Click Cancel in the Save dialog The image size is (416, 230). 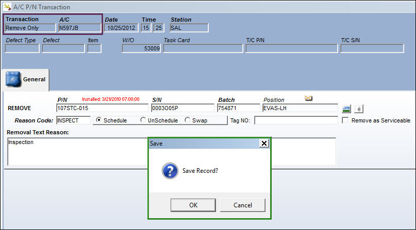(x=242, y=205)
